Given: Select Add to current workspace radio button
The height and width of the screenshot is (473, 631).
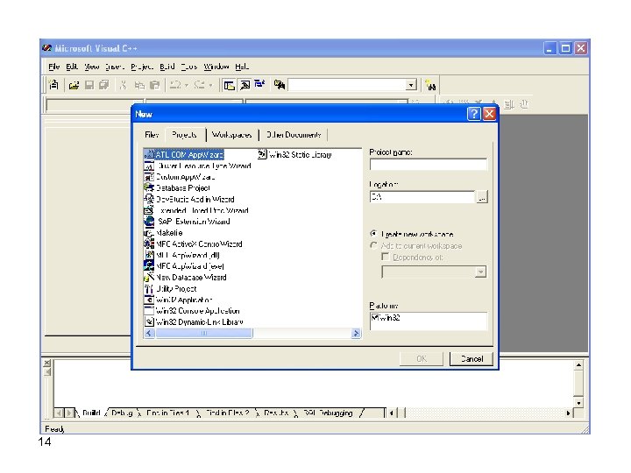Looking at the screenshot, I should click(x=374, y=245).
